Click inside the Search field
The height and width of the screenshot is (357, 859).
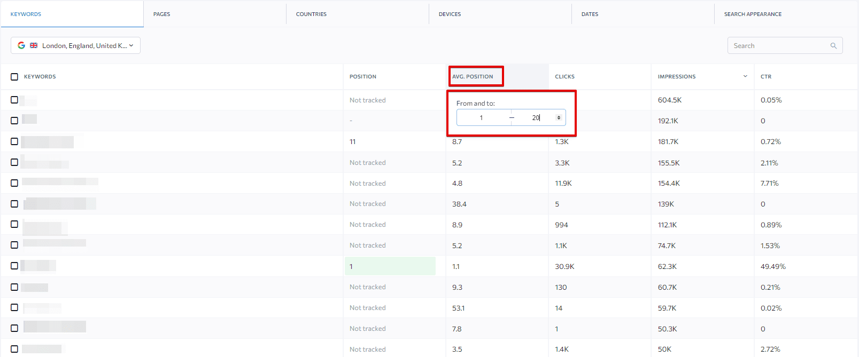785,45
